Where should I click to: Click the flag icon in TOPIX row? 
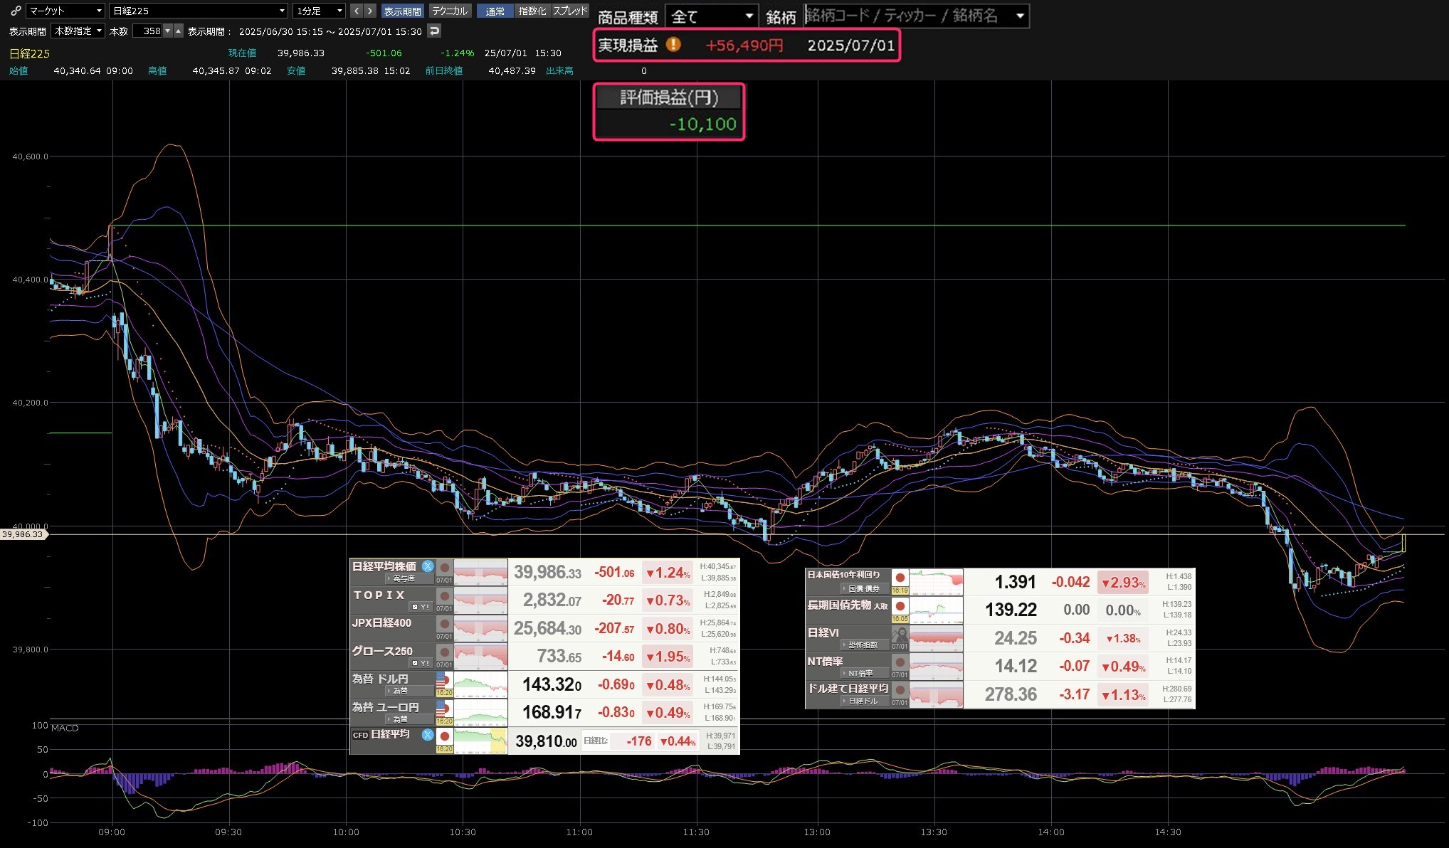[445, 596]
